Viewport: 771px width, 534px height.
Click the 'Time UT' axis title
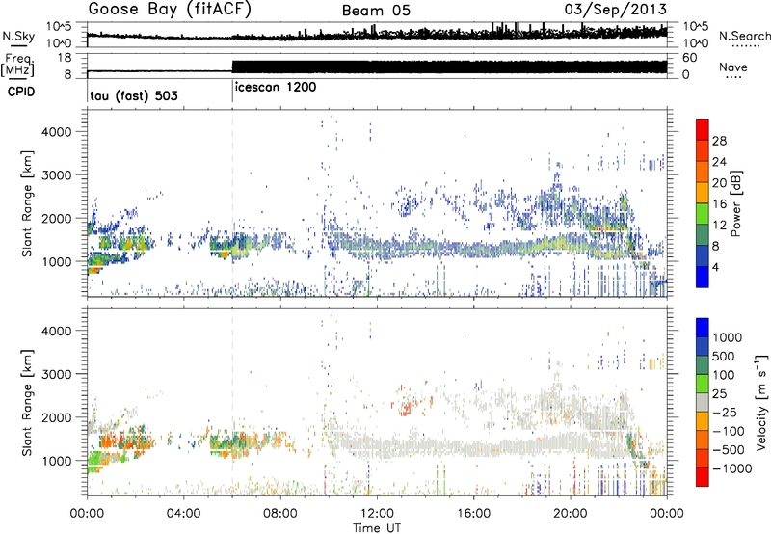click(377, 528)
